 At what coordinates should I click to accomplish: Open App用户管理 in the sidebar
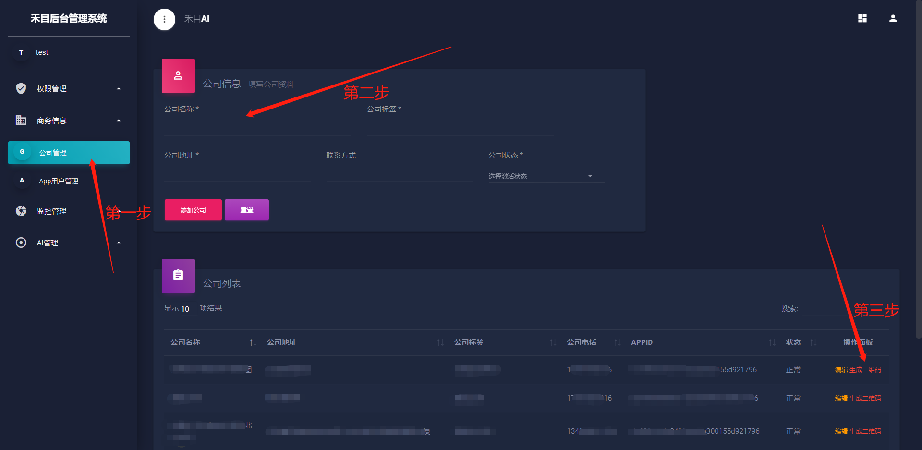pyautogui.click(x=69, y=181)
